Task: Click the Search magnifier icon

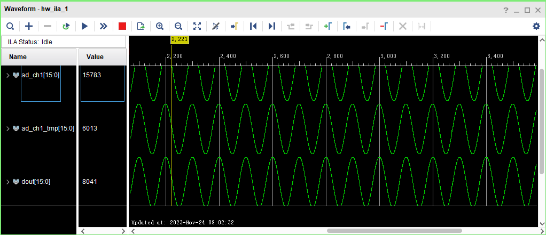Action: [x=10, y=26]
